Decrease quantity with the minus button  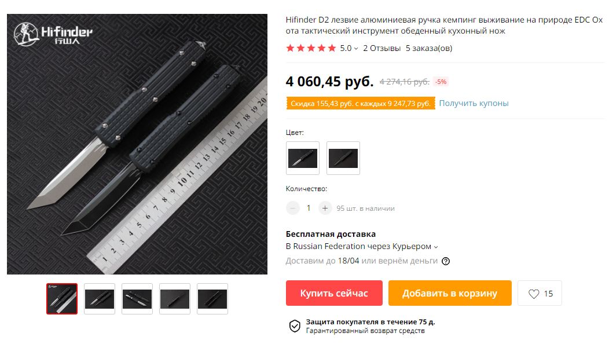point(293,208)
